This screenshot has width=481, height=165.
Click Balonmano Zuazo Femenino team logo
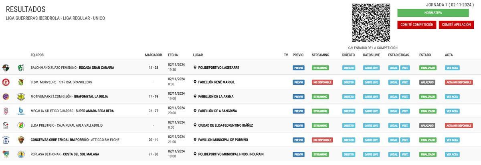[6, 68]
